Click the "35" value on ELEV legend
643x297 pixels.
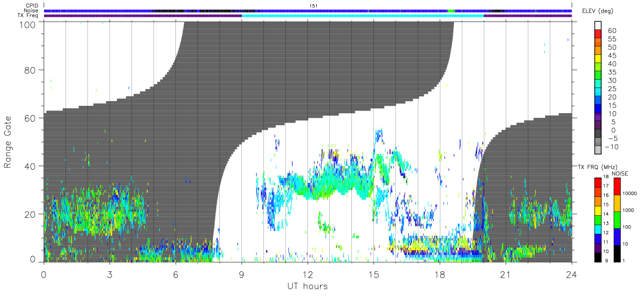612,72
